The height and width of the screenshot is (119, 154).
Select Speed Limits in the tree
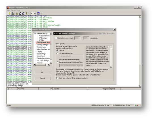[x=41, y=56]
